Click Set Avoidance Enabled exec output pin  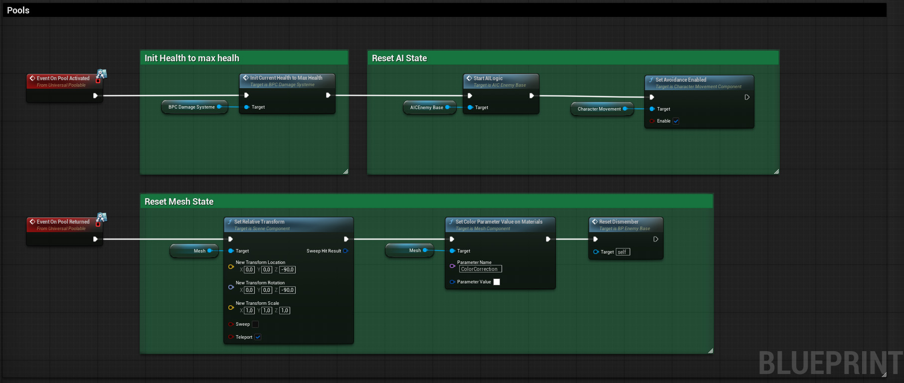point(746,97)
